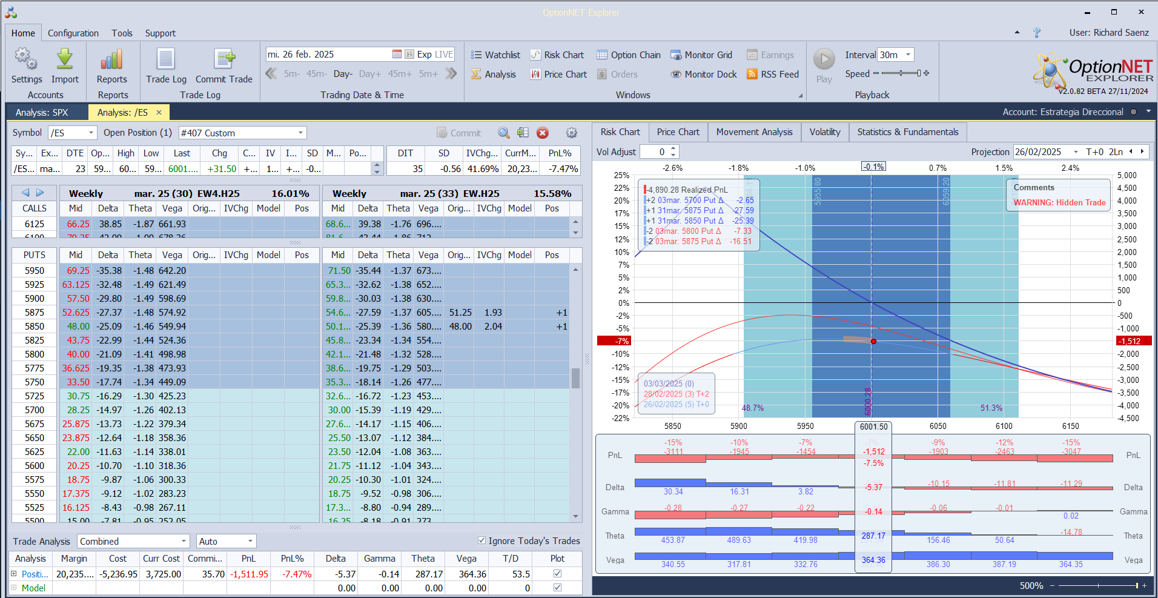Open the Risk Chart window
Screen dimensions: 1158x598
557,55
